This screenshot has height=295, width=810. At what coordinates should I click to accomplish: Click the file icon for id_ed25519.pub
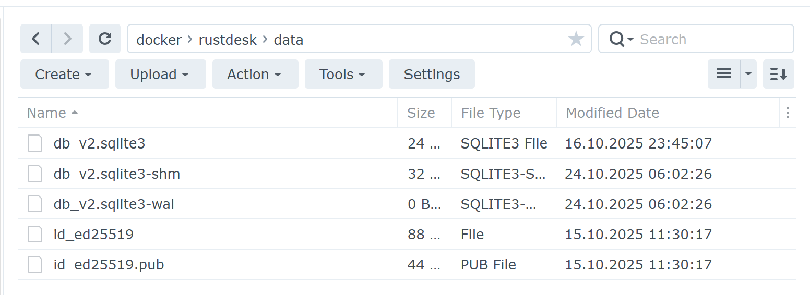[35, 265]
